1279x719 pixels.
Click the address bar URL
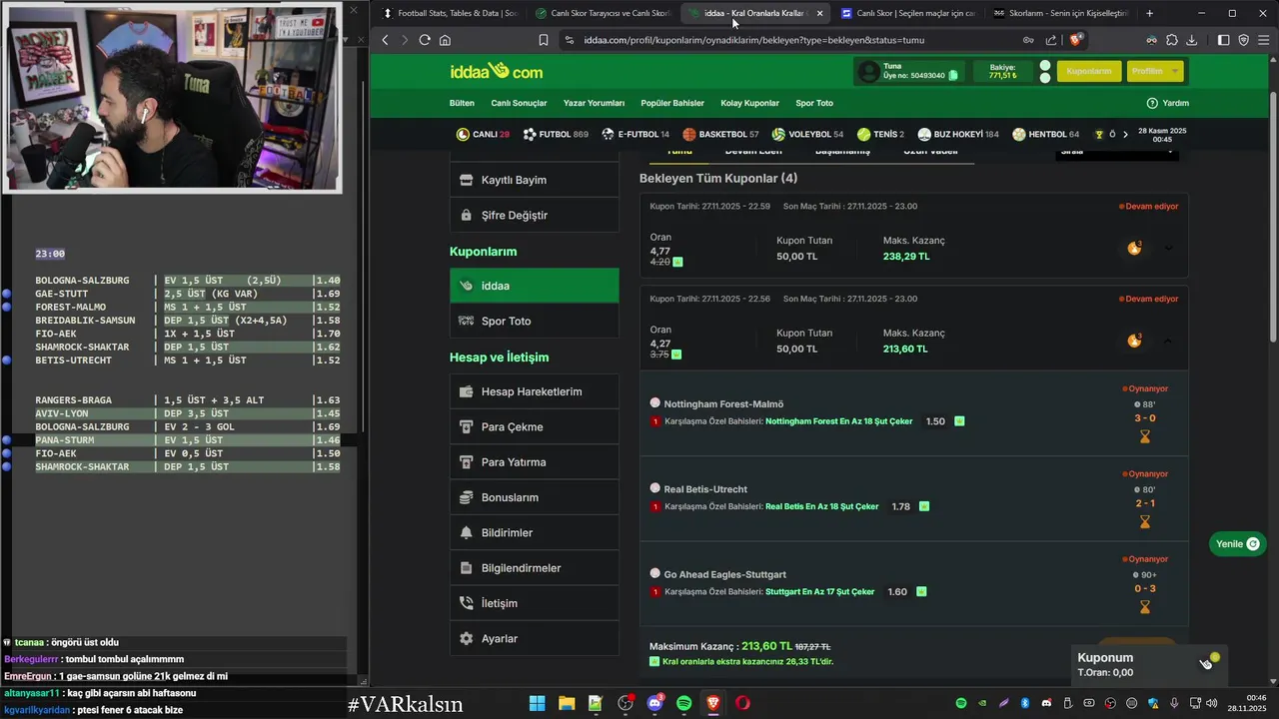pos(754,40)
